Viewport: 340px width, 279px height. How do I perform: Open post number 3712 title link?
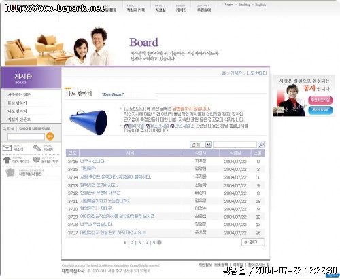point(100,193)
